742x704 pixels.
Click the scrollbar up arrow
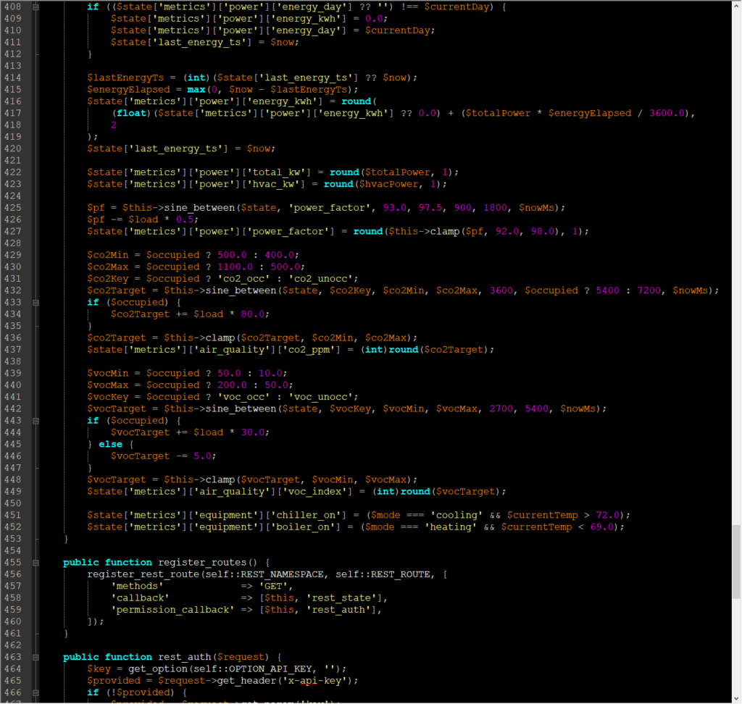tap(736, 6)
